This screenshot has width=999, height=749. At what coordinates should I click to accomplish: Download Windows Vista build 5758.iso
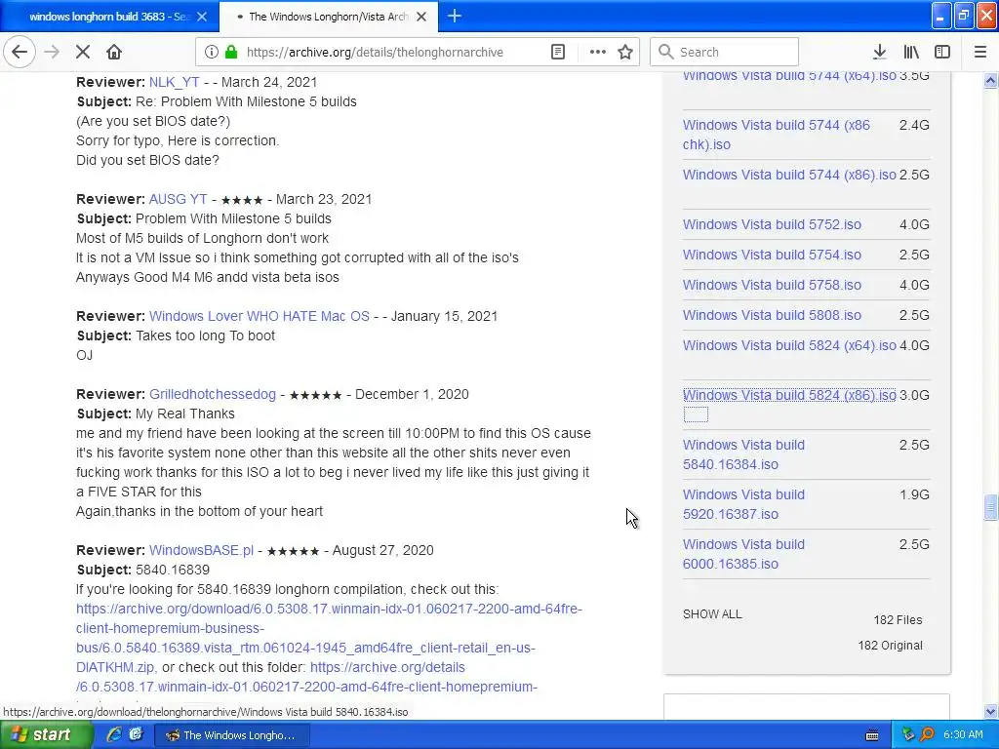[x=772, y=285]
